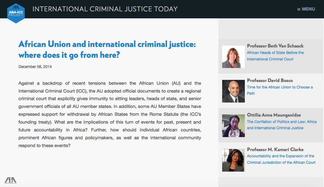Click the article summary paragraph text

coord(110,114)
